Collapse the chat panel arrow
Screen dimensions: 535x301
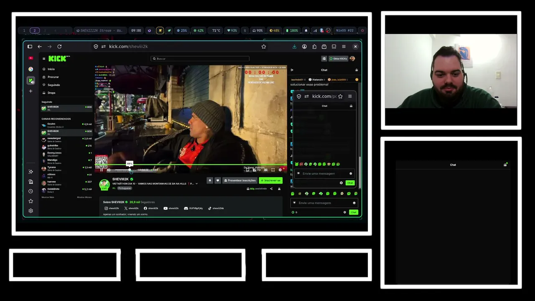coord(292,70)
